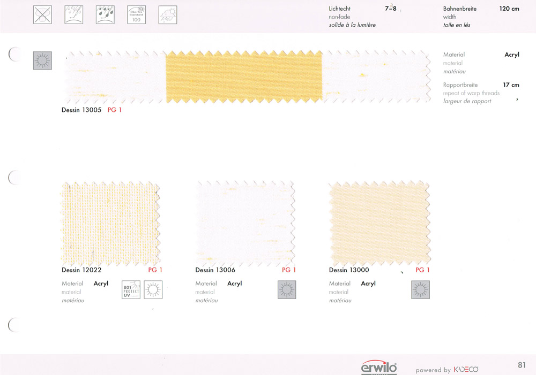Click the erwilo logo

[x=379, y=367]
